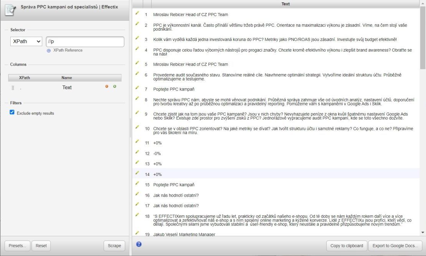Click the pencil icon on row 1

coord(137,13)
